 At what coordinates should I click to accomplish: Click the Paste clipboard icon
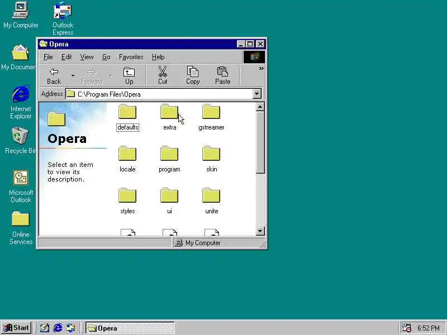[x=222, y=71]
